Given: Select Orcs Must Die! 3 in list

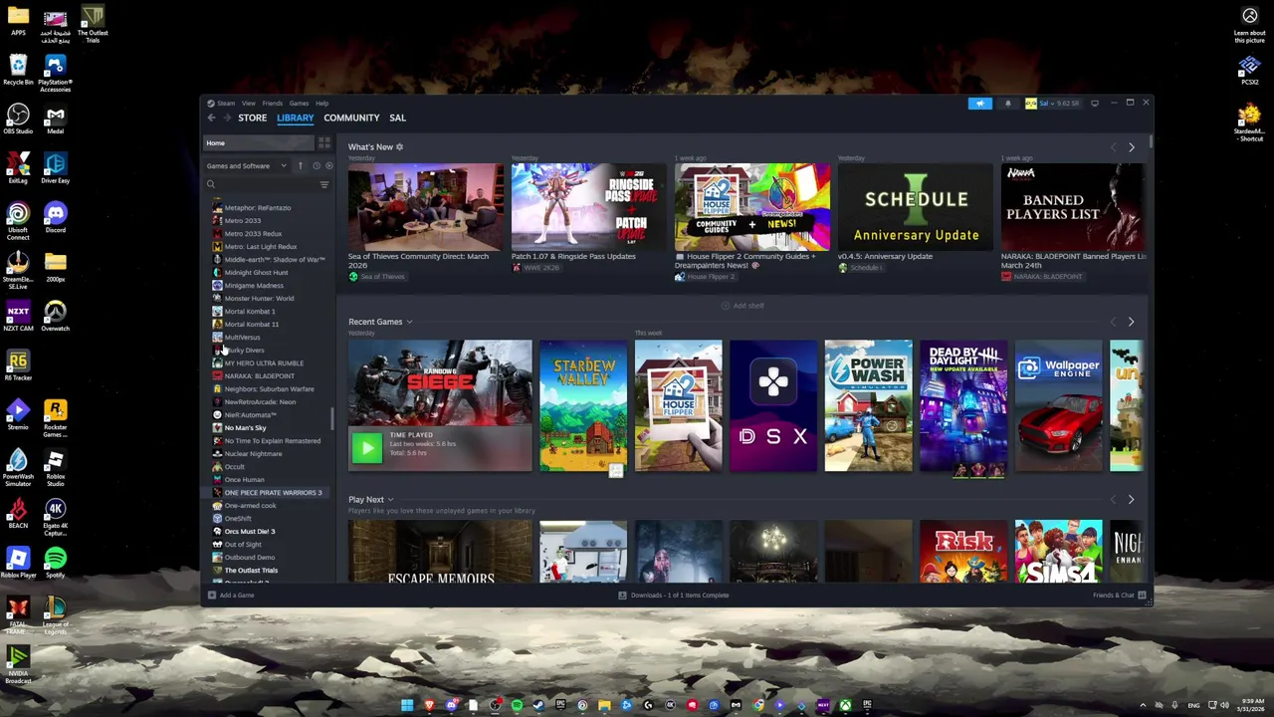Looking at the screenshot, I should click(x=249, y=532).
